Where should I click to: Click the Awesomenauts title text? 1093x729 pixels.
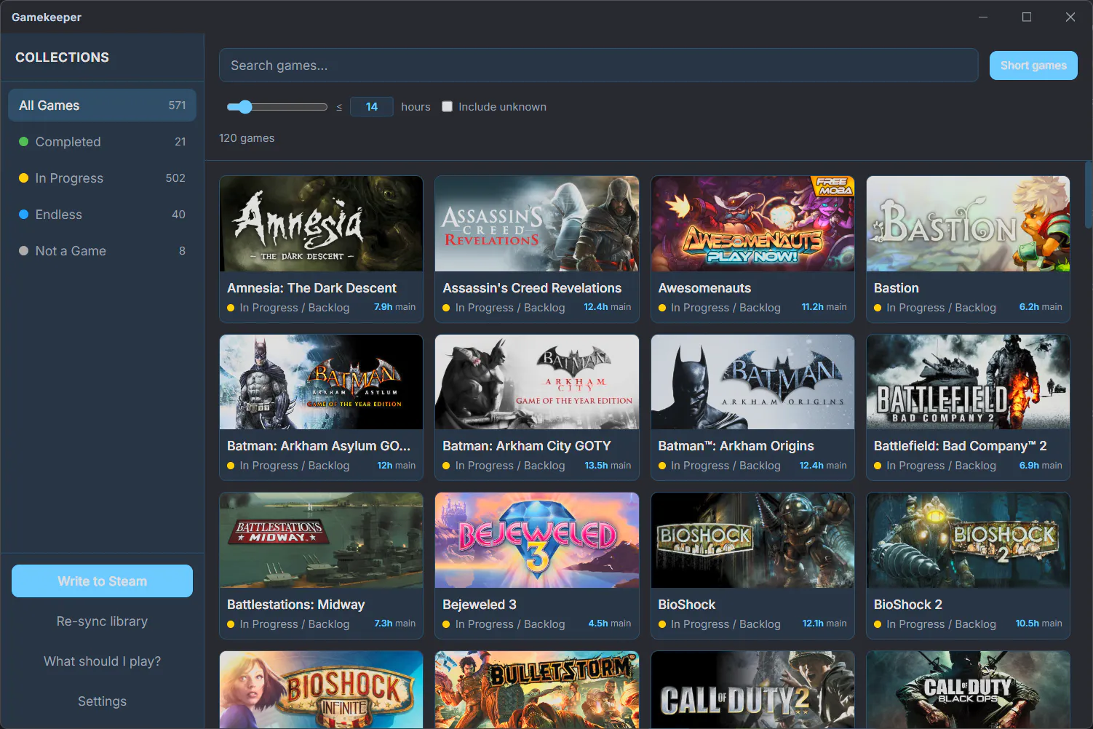pyautogui.click(x=704, y=288)
